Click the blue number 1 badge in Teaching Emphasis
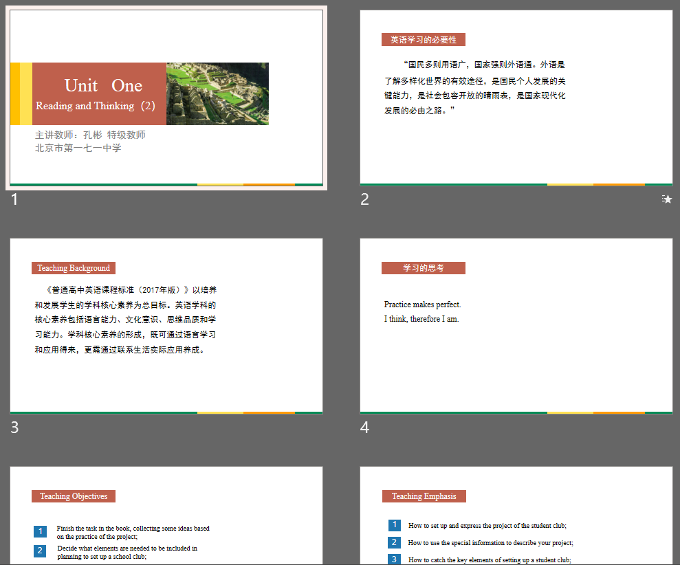Screen dimensions: 680x565 point(395,525)
